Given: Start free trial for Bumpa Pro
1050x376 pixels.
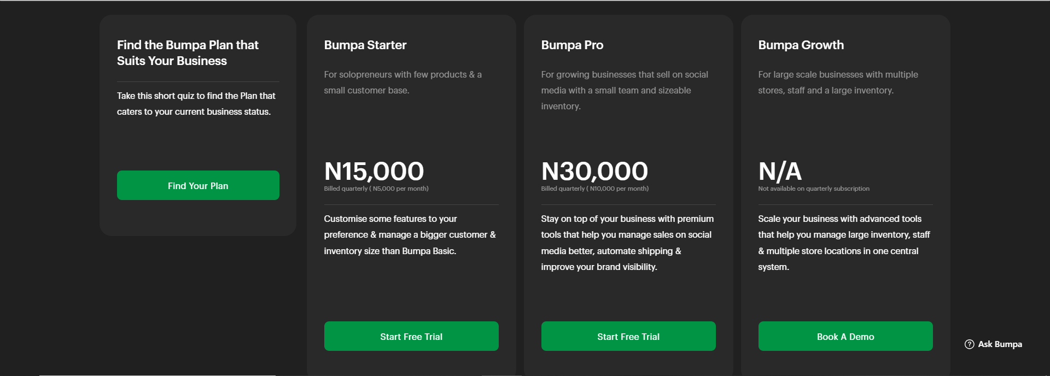Looking at the screenshot, I should pos(628,336).
